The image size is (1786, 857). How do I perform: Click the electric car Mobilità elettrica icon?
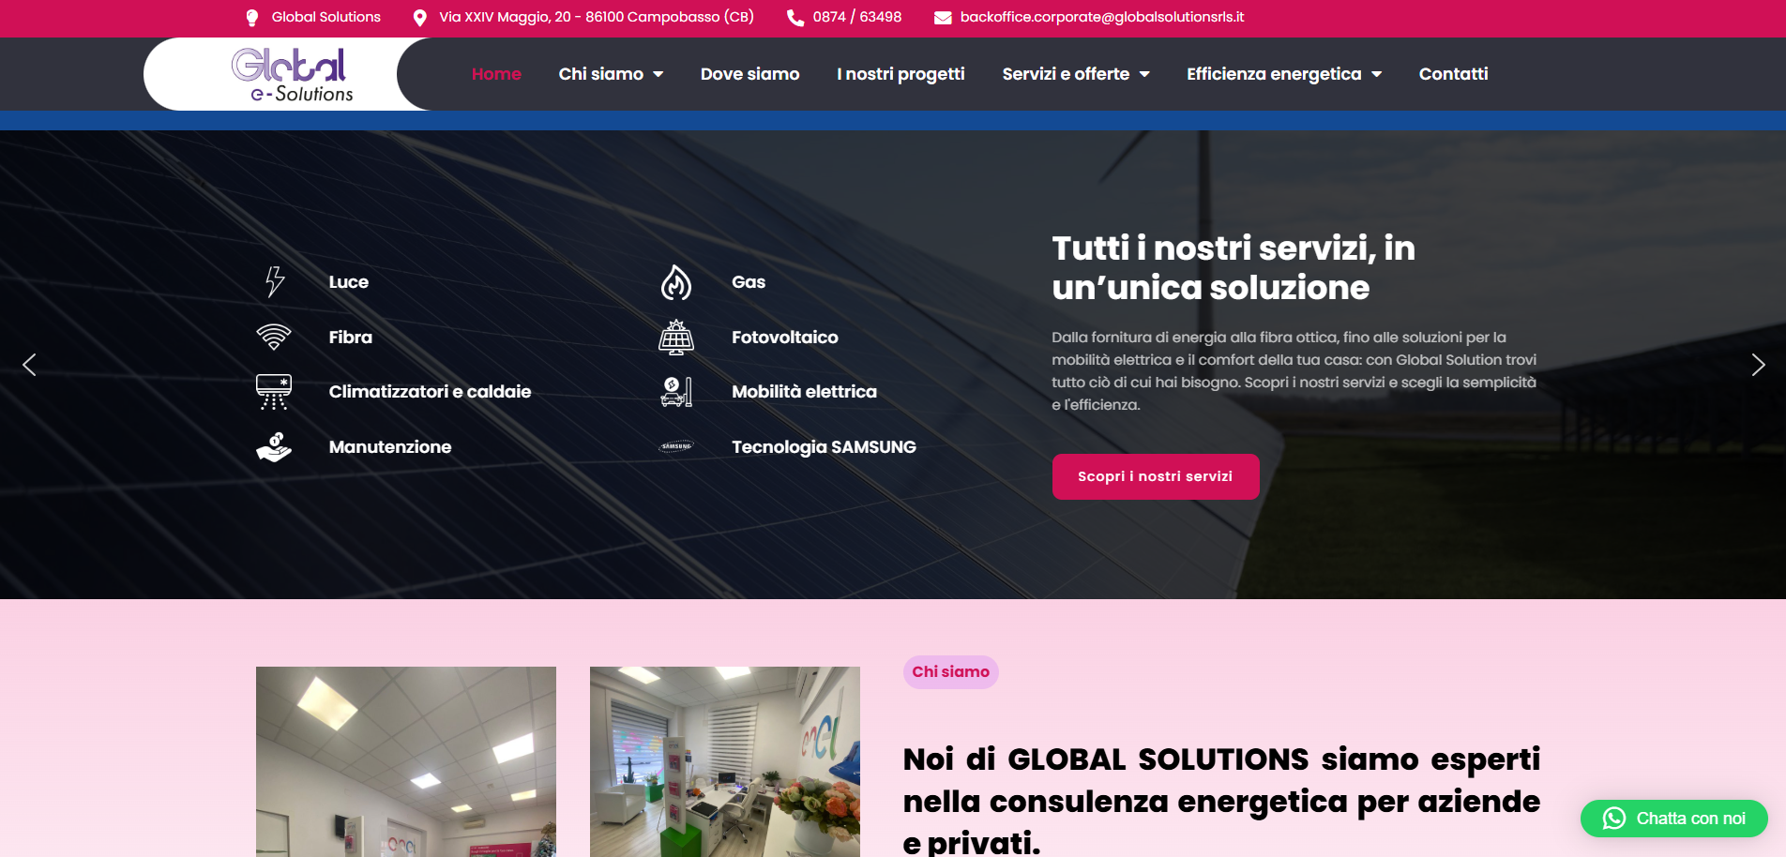pos(676,392)
